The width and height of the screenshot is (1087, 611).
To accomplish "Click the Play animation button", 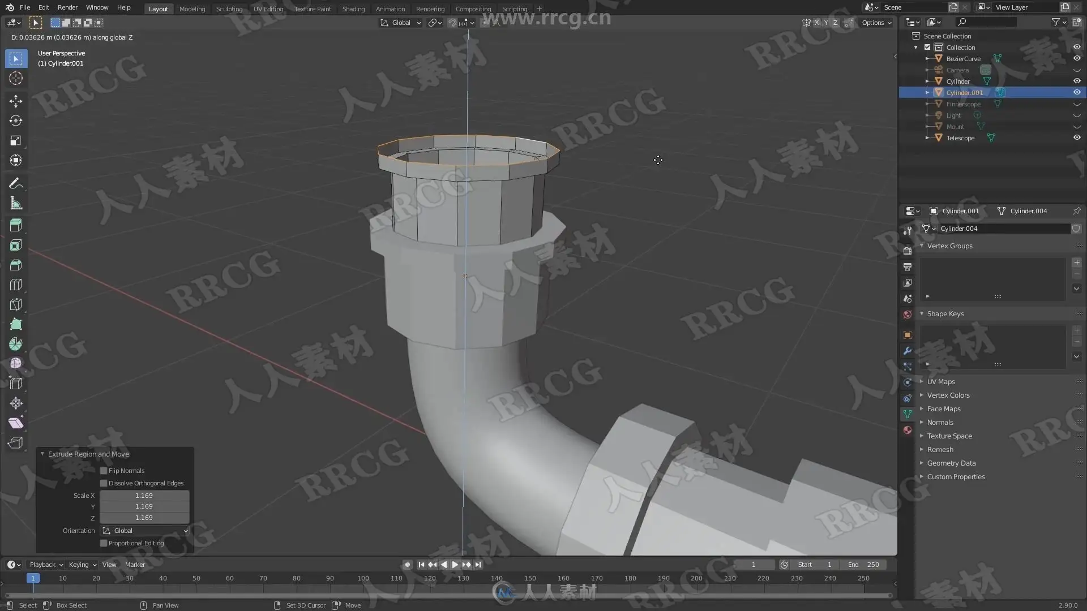I will (x=455, y=565).
